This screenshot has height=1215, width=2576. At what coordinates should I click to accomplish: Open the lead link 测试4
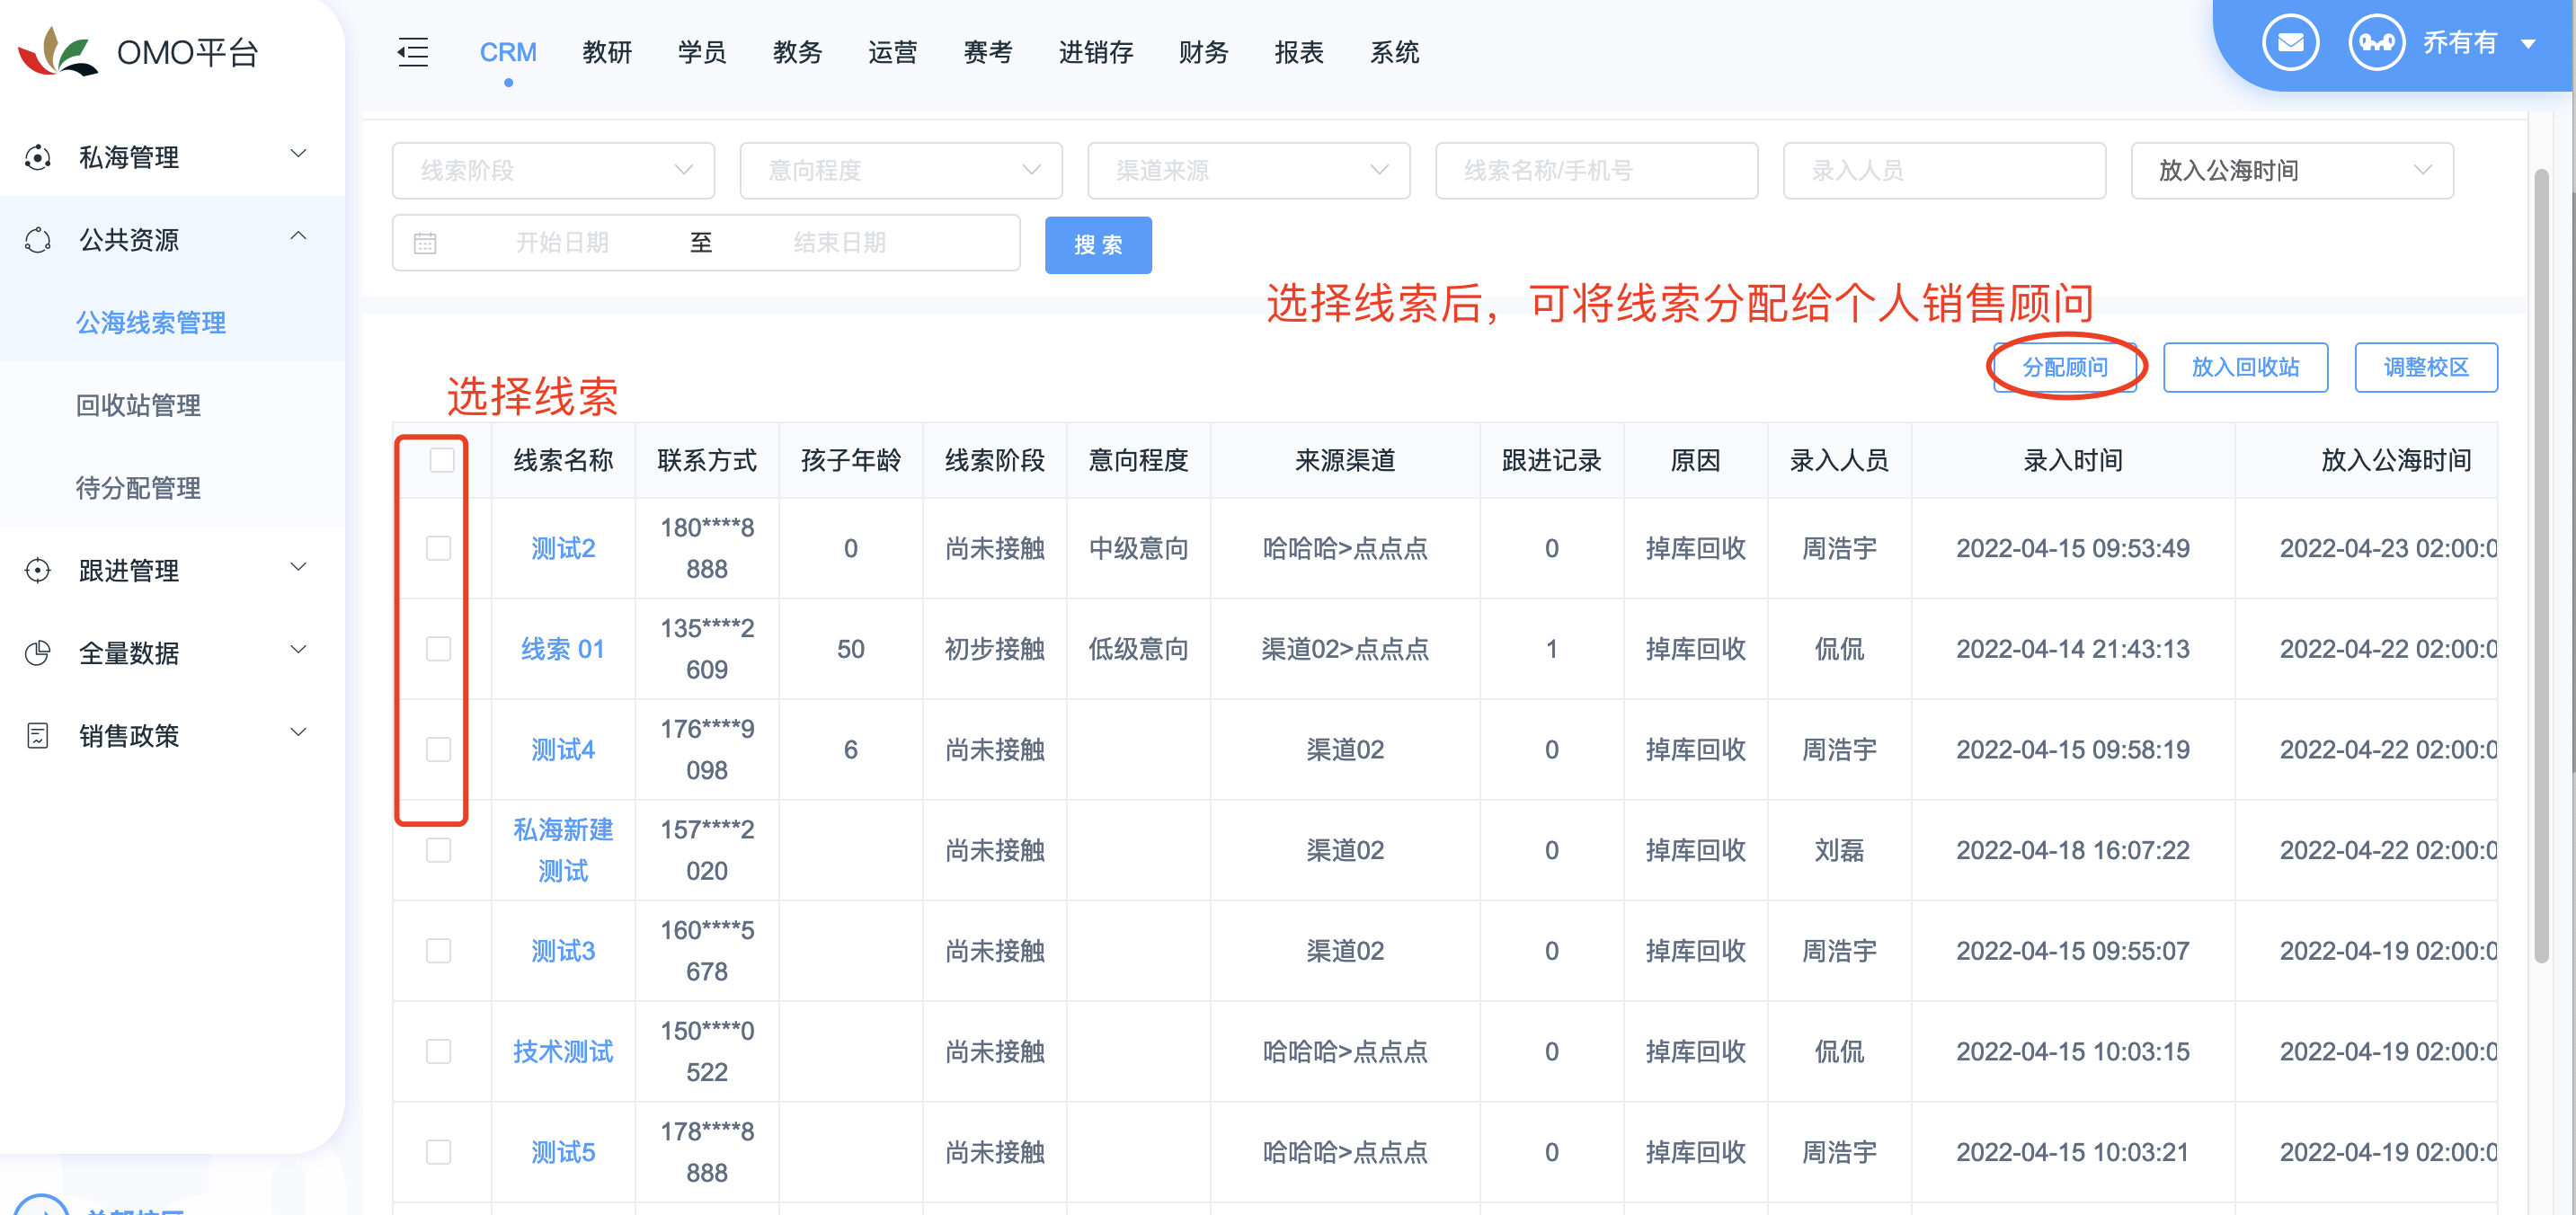[563, 750]
